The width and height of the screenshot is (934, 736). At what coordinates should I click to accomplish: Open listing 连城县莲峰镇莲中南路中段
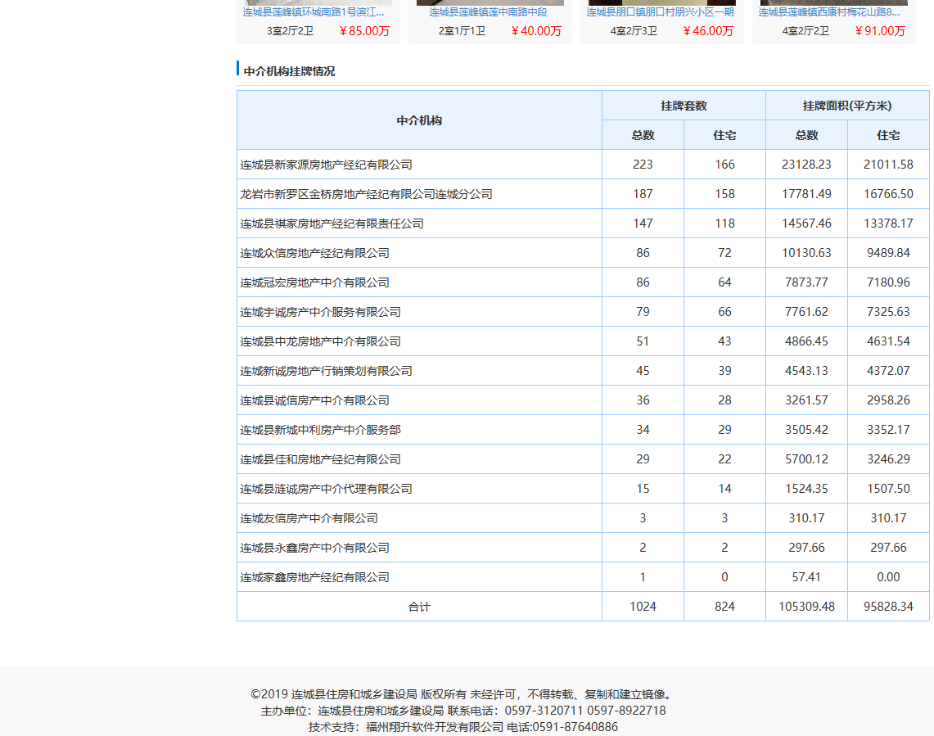click(x=488, y=12)
